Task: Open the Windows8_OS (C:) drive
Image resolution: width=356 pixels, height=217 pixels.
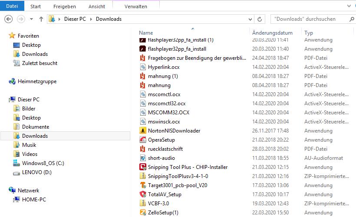Action: pos(43,163)
